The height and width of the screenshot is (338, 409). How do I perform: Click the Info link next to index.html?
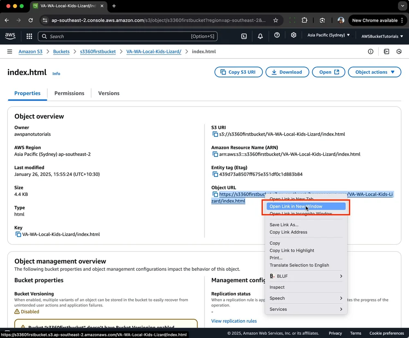56,74
